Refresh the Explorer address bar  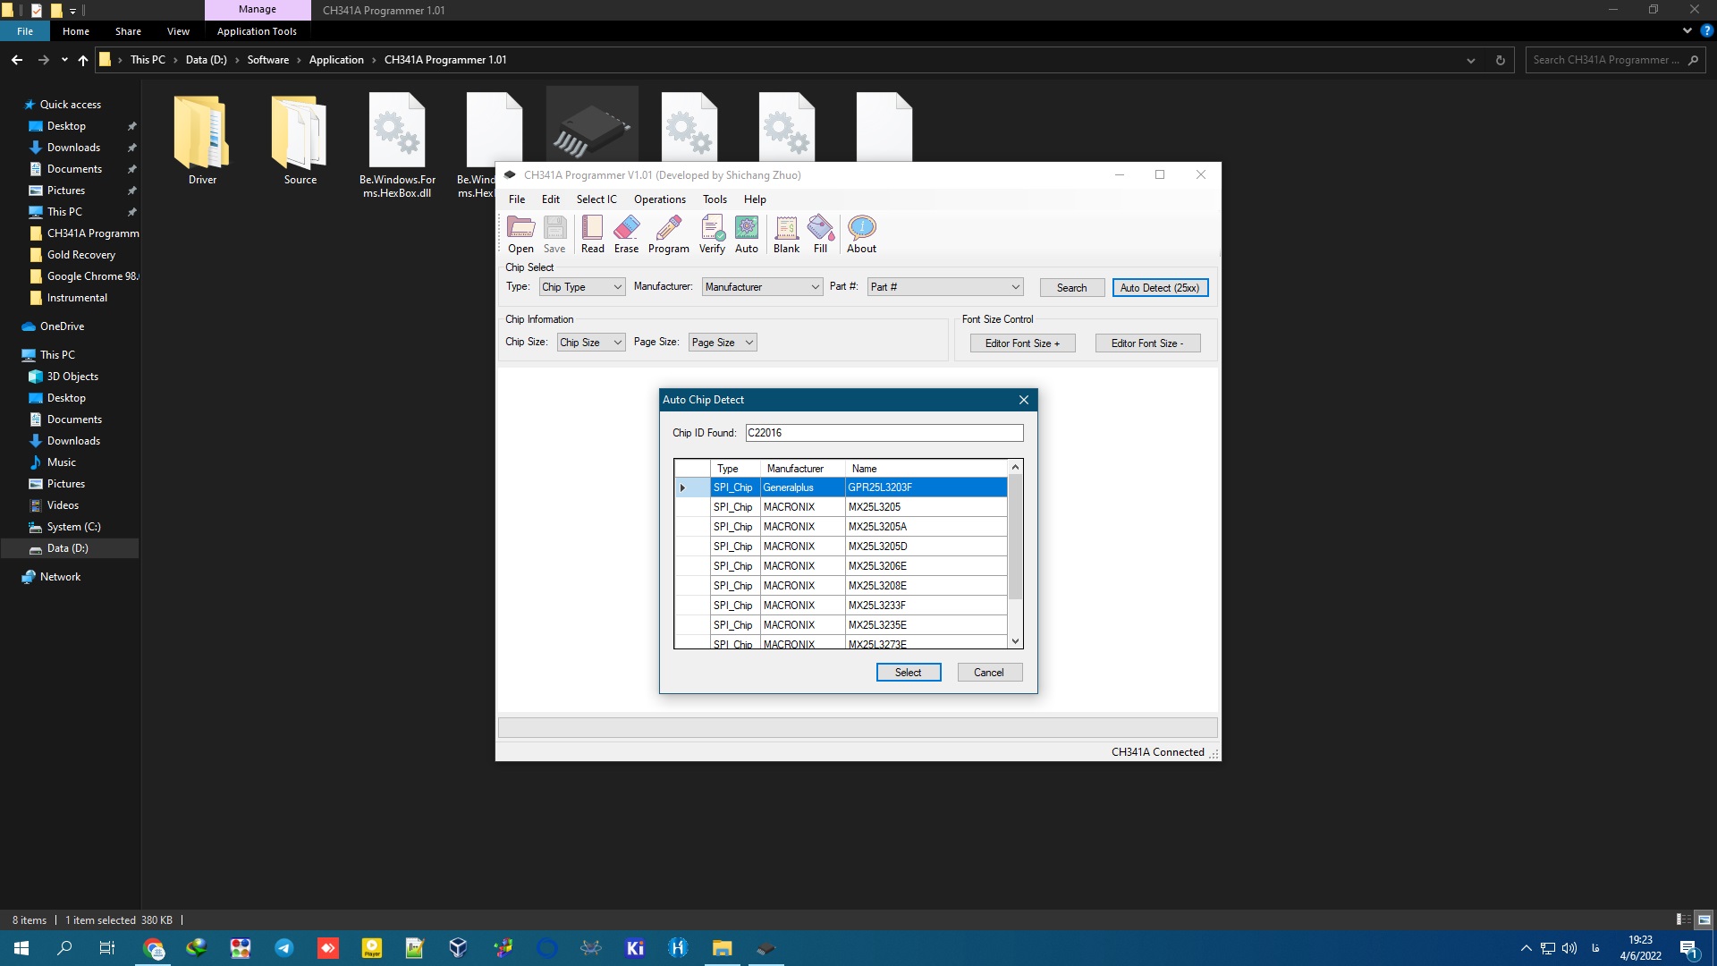tap(1500, 60)
